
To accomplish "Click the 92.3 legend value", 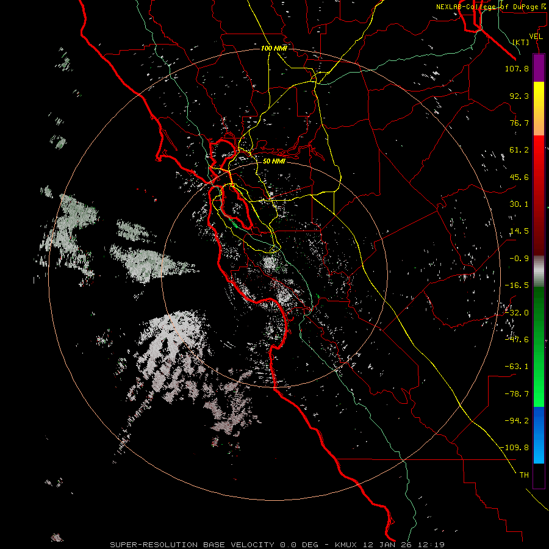I will pos(519,96).
